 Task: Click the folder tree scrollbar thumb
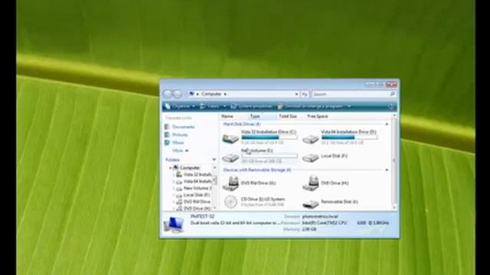[214, 180]
